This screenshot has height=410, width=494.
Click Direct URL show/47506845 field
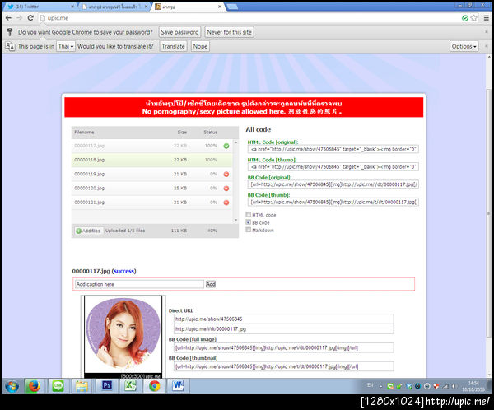283,319
